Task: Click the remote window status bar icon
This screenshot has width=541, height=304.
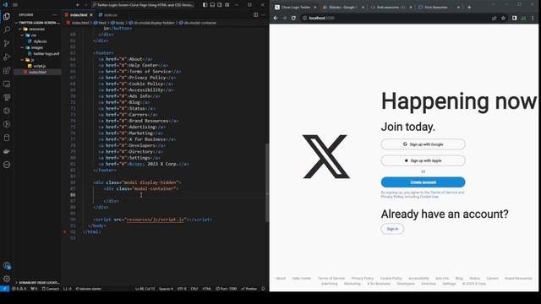Action: tap(4, 289)
